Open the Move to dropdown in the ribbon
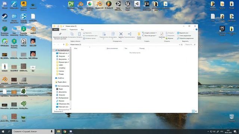 [x=104, y=36]
